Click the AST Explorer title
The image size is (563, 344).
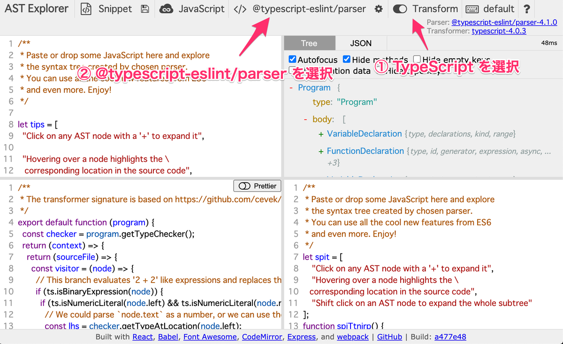37,8
